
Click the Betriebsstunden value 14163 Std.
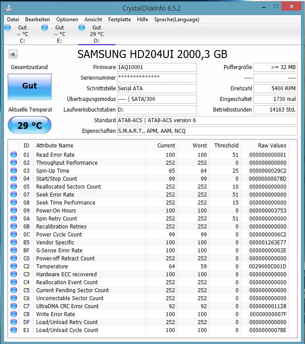(x=275, y=110)
